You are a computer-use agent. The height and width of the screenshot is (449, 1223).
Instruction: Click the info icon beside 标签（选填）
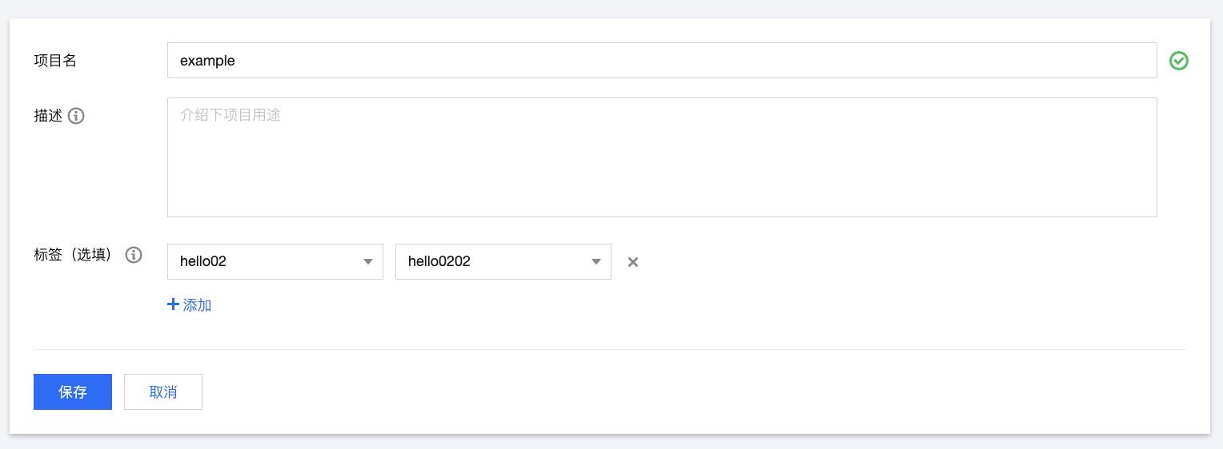click(x=134, y=255)
